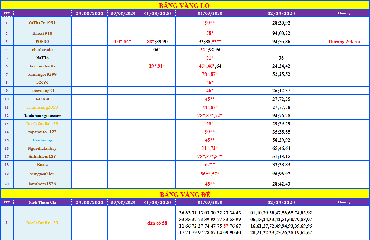Click the cell 00*,86* for POPDO

(x=123, y=42)
